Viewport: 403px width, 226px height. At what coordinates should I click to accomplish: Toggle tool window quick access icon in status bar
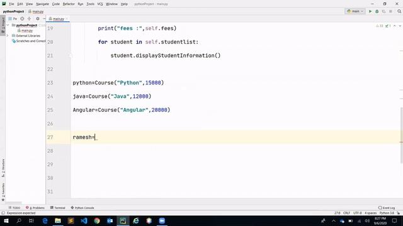click(x=3, y=213)
